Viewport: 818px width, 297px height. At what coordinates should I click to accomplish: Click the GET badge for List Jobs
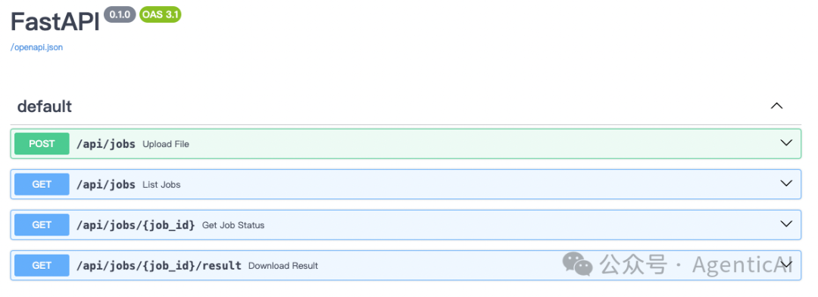click(42, 184)
